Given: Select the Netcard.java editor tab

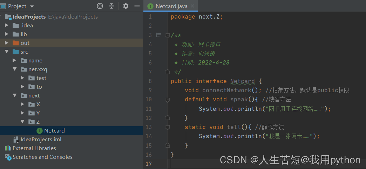Looking at the screenshot, I should (171, 6).
